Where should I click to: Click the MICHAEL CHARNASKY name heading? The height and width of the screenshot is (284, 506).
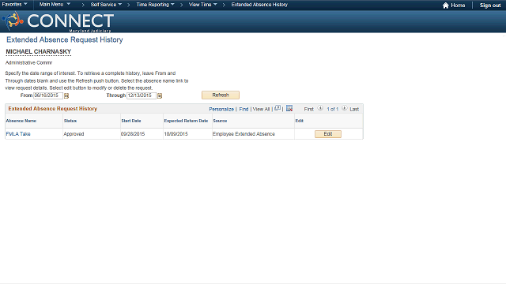pyautogui.click(x=39, y=51)
